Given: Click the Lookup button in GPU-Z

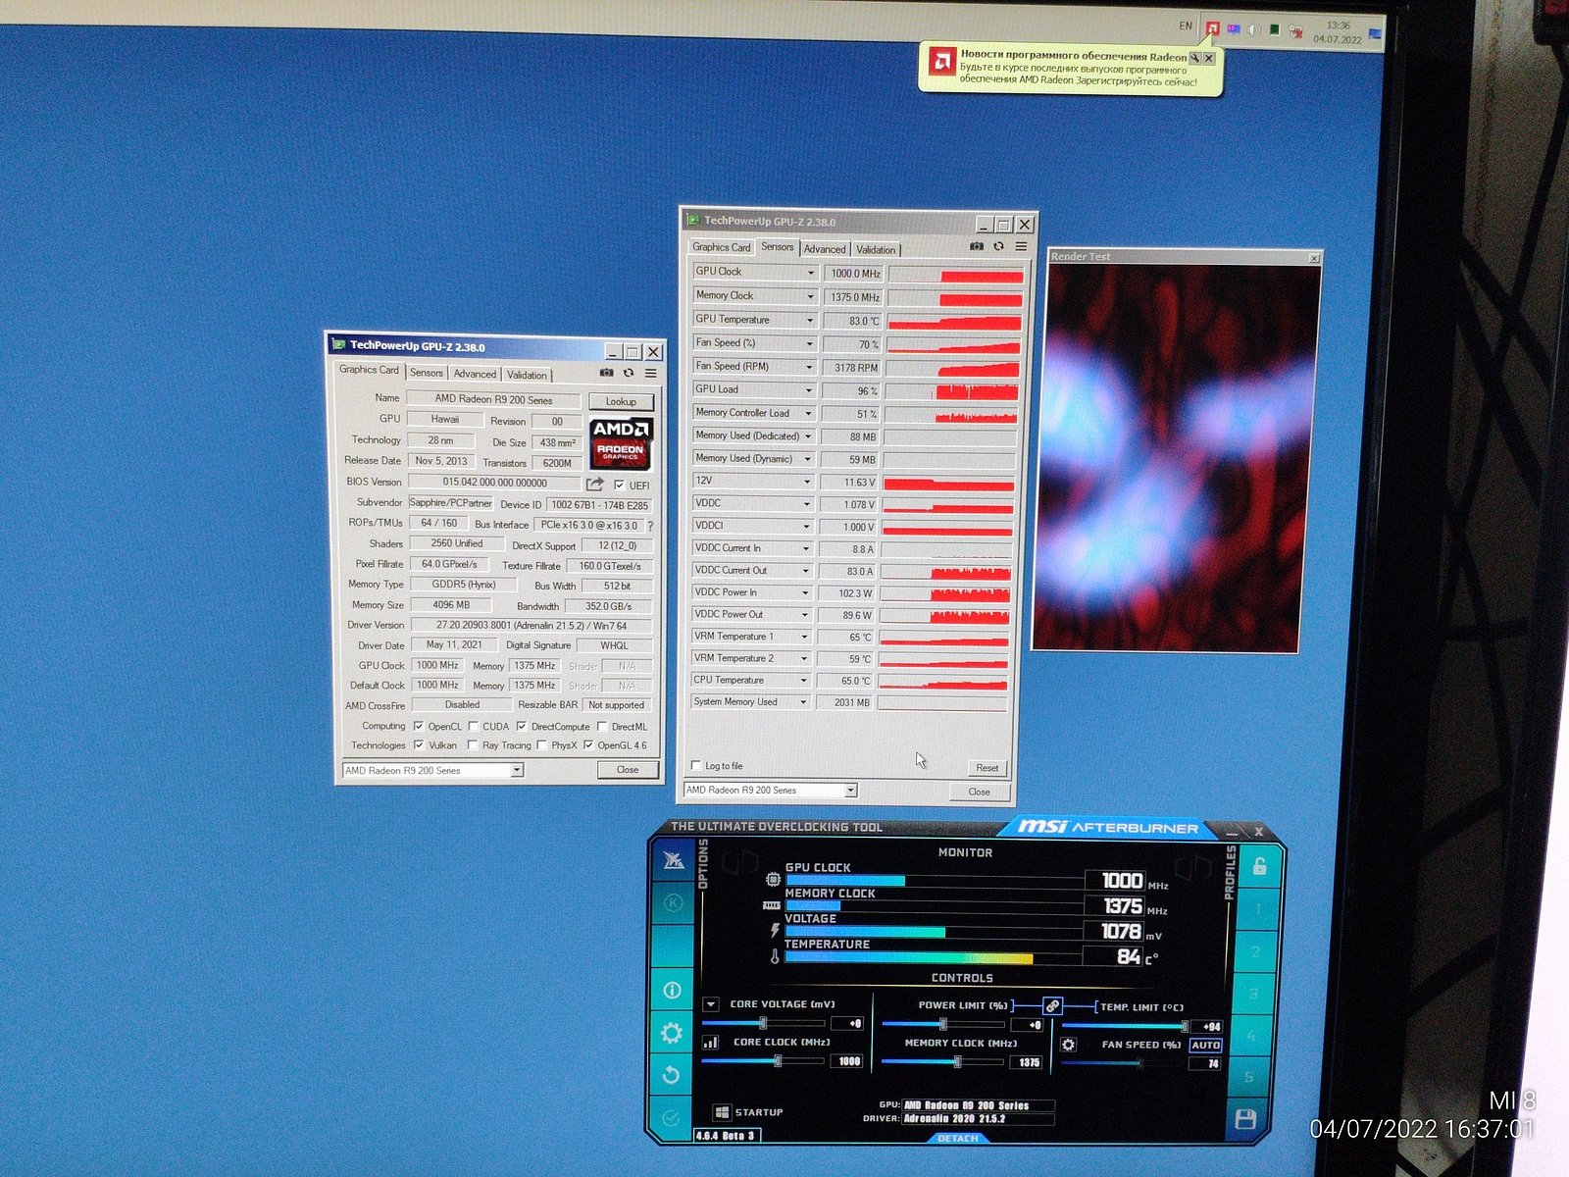Looking at the screenshot, I should click(621, 401).
